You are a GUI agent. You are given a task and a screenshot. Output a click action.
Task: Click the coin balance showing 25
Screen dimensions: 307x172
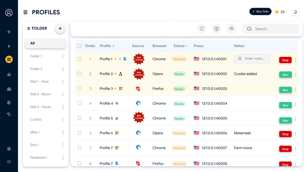[x=280, y=12]
